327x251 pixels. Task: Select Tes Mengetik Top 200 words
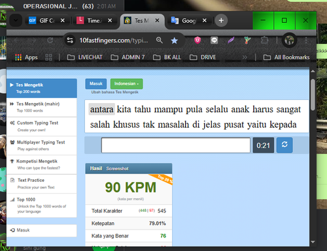42,88
